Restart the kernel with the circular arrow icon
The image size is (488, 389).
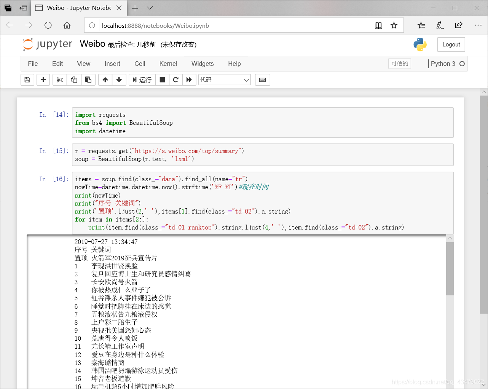pyautogui.click(x=176, y=80)
